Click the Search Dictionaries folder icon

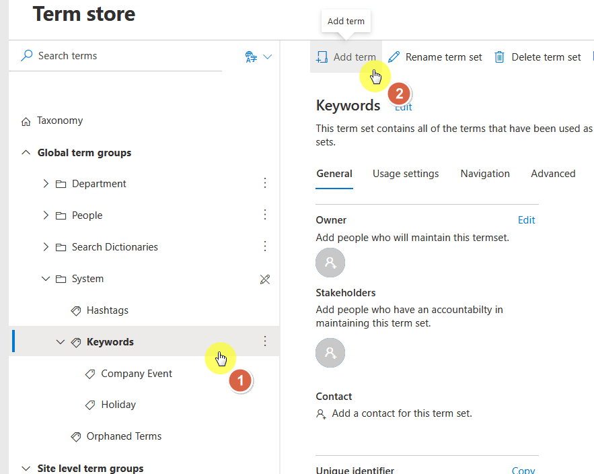pos(61,248)
